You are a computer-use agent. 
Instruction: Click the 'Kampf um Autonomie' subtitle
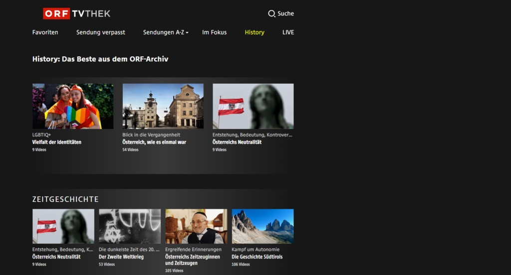(x=255, y=249)
